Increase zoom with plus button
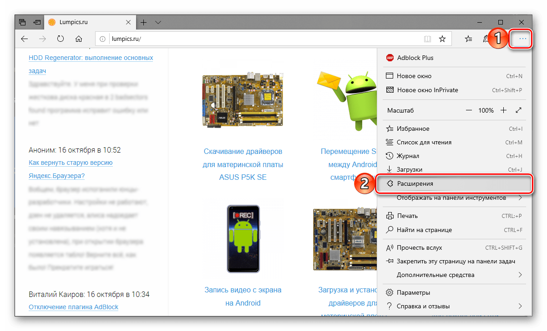The image size is (547, 331). click(503, 110)
